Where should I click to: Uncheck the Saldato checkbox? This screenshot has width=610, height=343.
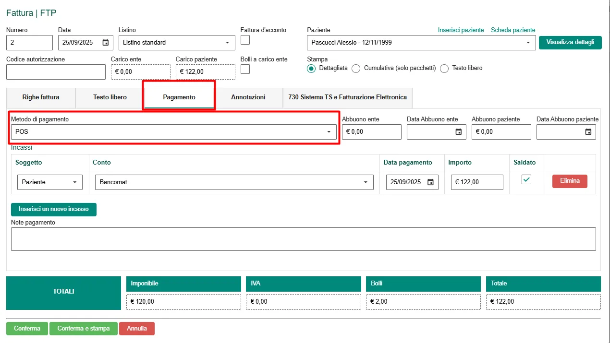(526, 179)
